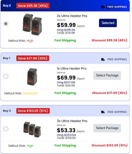
Task: Click the 2x Ultra Heater Pro title
Action: coord(72,16)
